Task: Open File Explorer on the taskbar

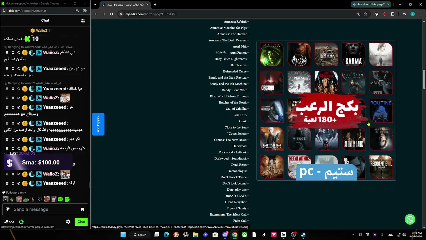Action: click(195, 235)
